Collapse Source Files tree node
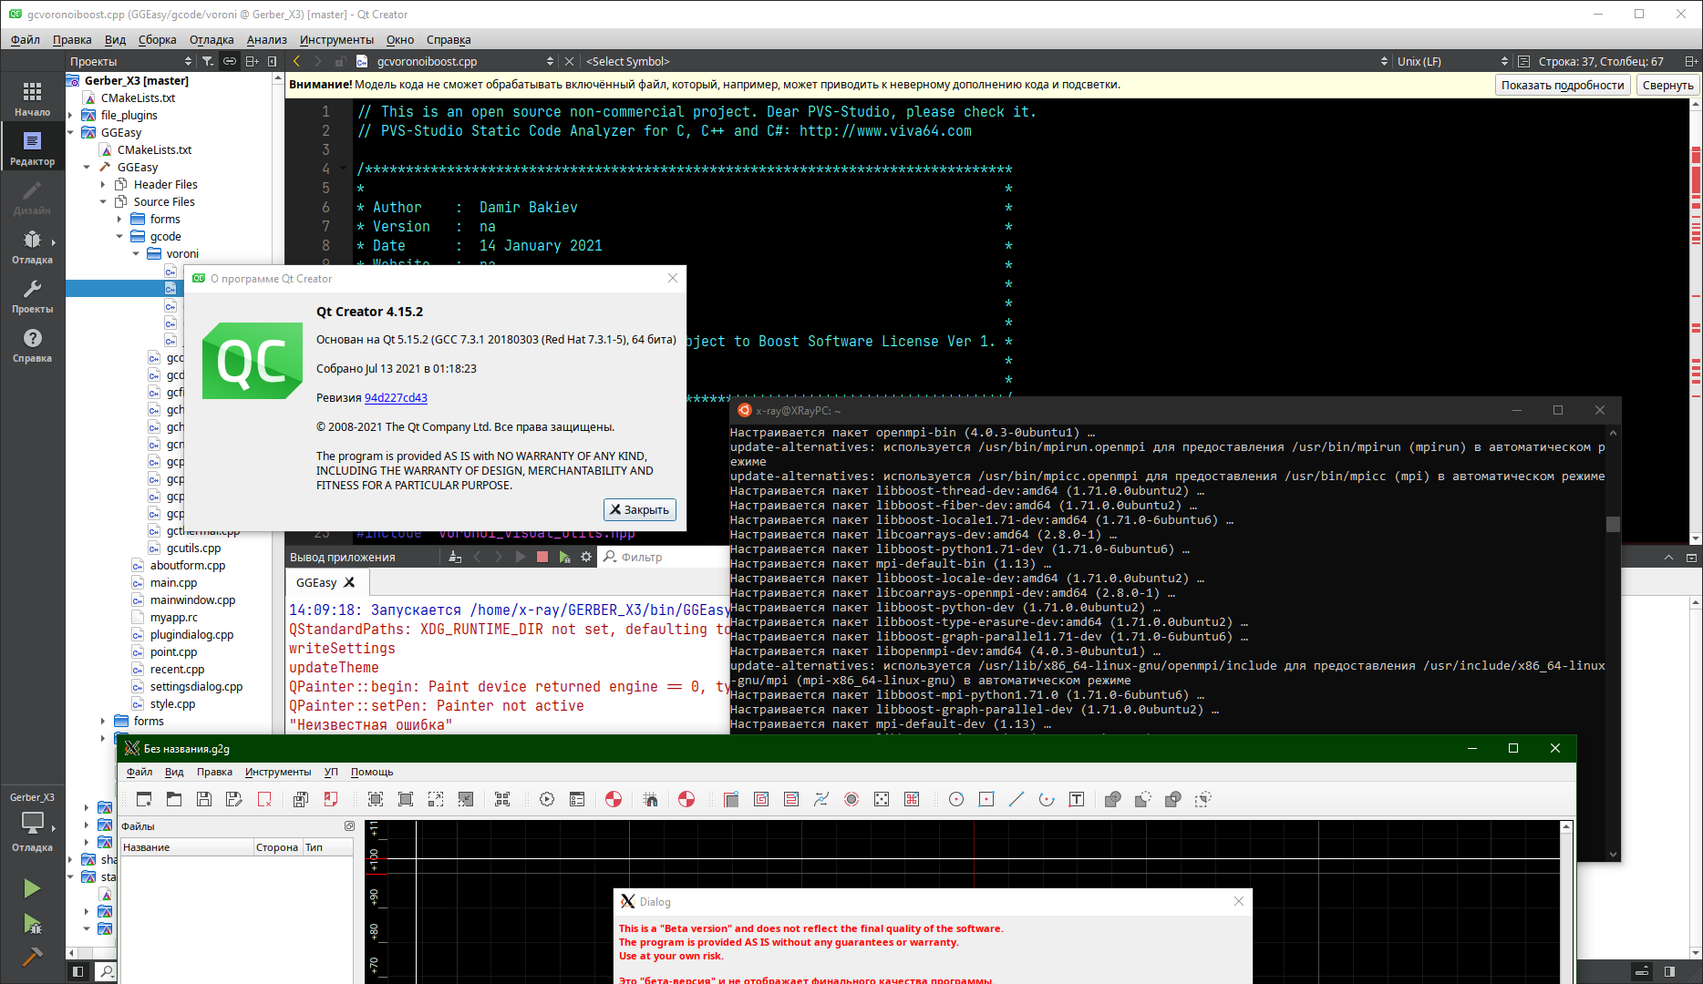 tap(103, 201)
